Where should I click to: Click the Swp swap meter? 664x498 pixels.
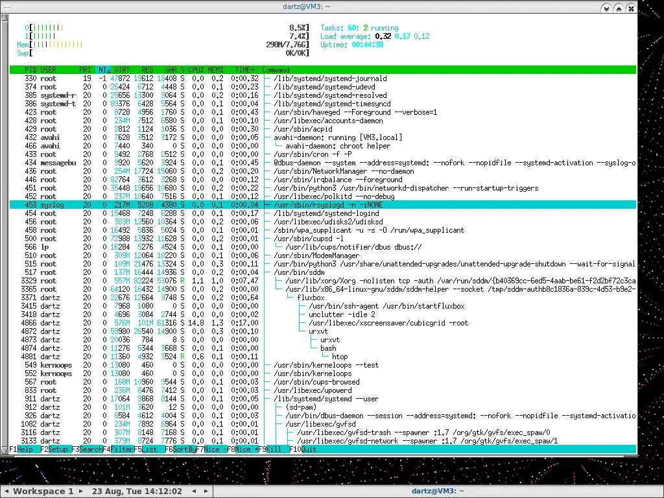pos(163,53)
